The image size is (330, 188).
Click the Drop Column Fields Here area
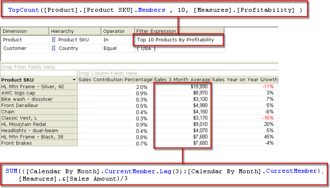tap(178, 73)
